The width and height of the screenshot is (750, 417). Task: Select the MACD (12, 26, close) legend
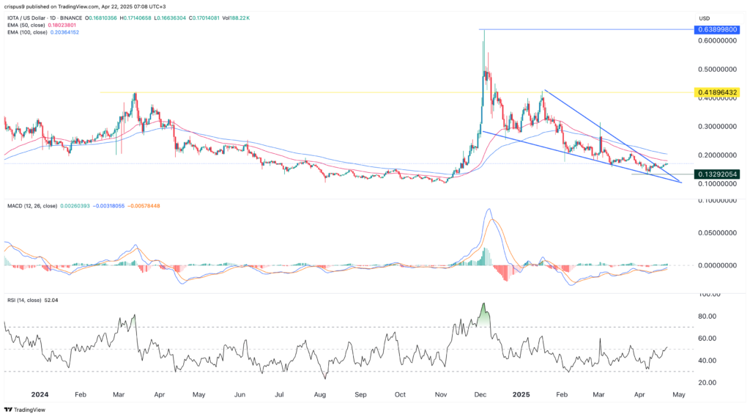tap(32, 207)
